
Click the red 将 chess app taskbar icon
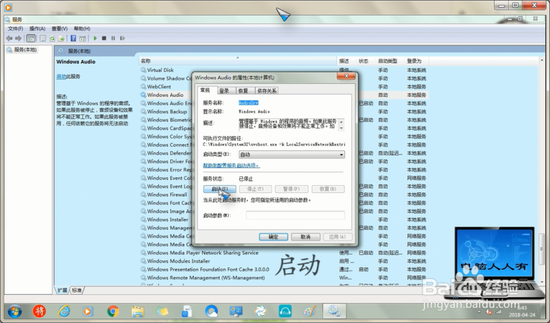tap(39, 311)
